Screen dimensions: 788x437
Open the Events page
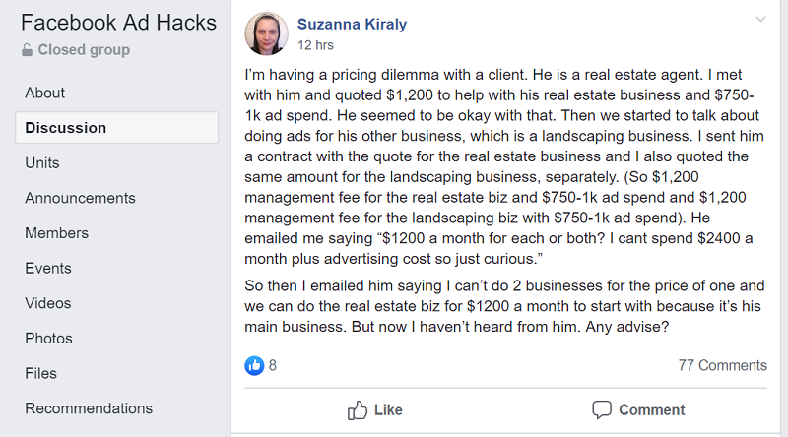point(49,268)
